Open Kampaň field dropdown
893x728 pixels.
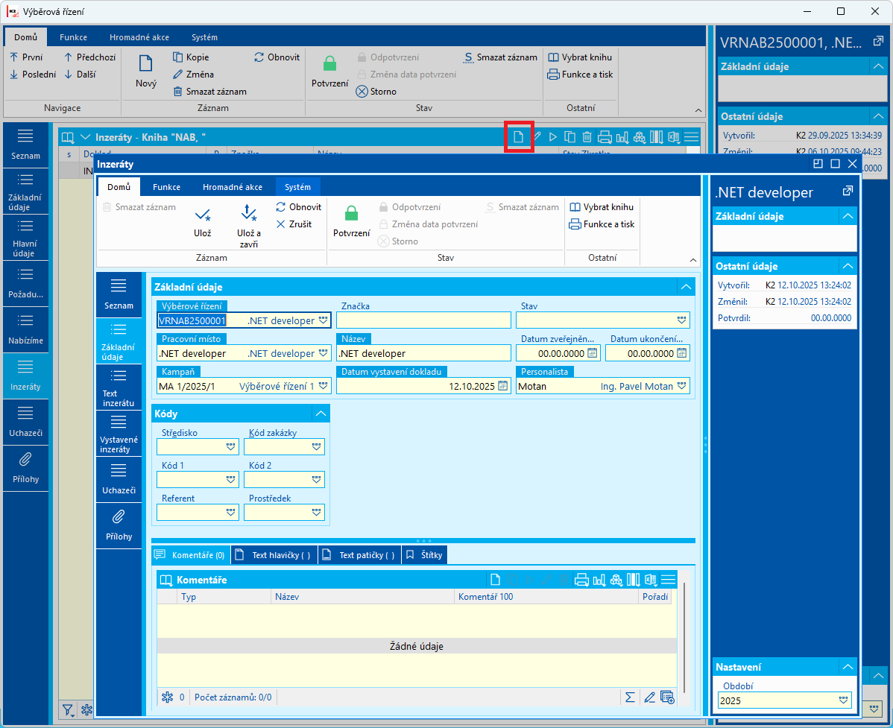point(323,387)
